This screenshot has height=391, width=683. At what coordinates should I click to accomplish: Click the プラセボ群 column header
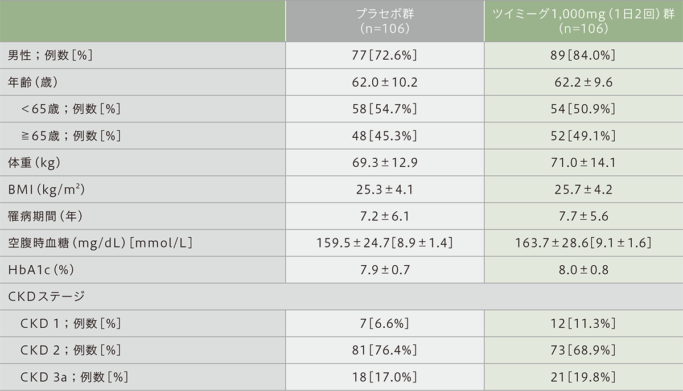point(385,20)
